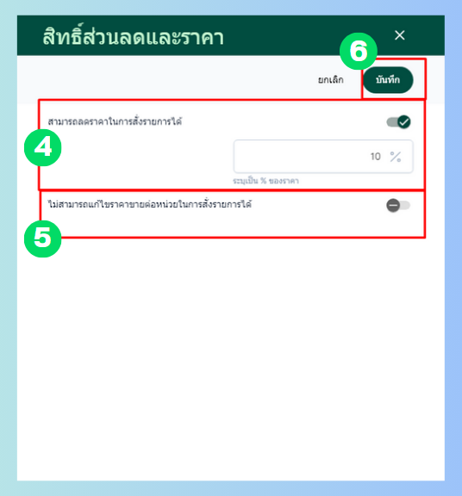Viewport: 462px width, 496px height.
Task: Click the discount percentage input field
Action: (323, 157)
